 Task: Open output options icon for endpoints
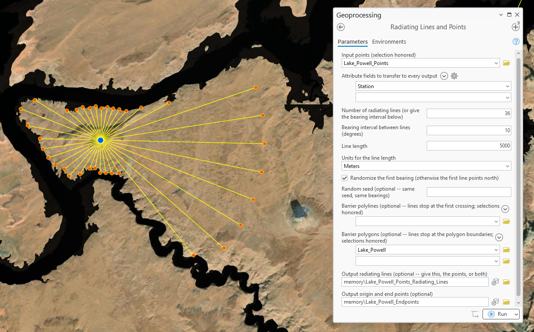tap(495, 302)
